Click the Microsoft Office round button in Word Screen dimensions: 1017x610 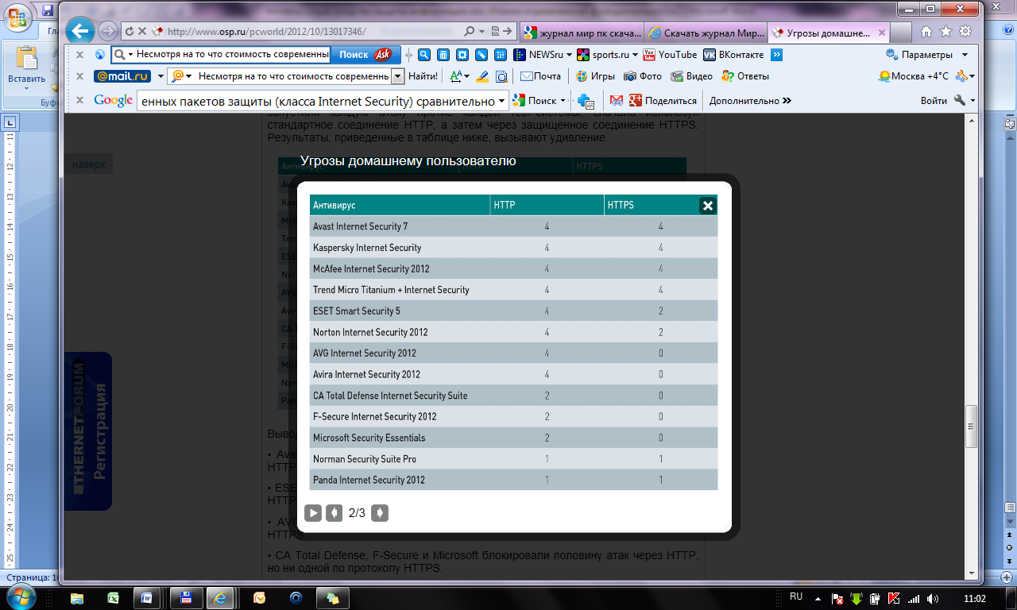click(x=17, y=17)
